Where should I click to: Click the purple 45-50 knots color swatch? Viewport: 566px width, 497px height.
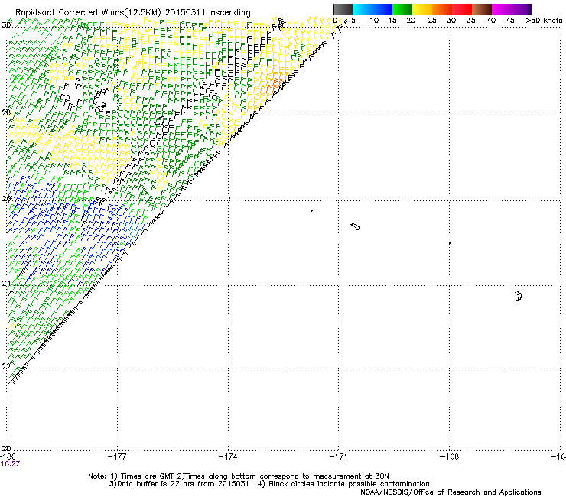pos(522,9)
